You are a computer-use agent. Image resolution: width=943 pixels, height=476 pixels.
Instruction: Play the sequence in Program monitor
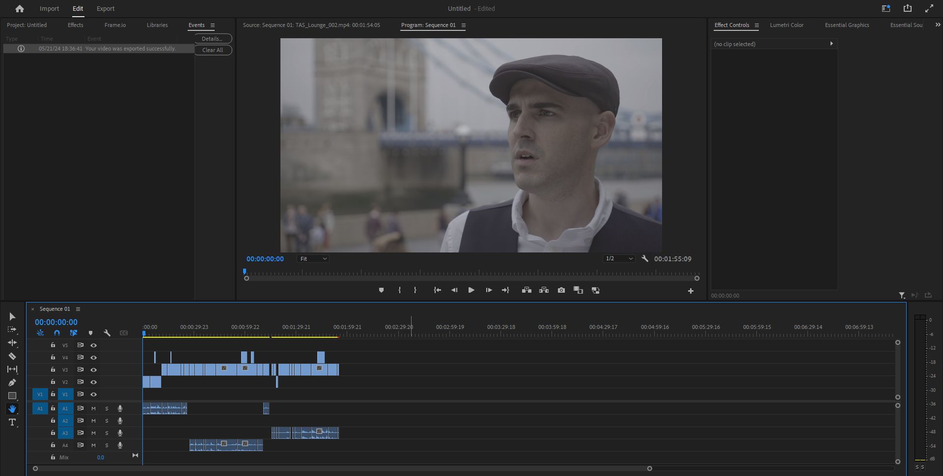coord(471,290)
